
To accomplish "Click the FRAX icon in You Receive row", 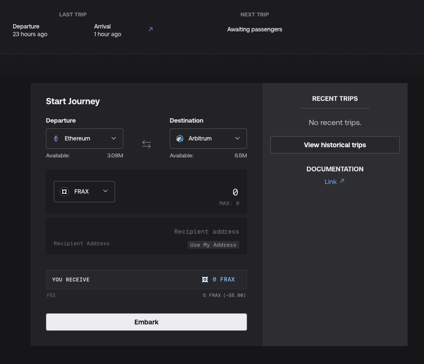I will pyautogui.click(x=205, y=280).
